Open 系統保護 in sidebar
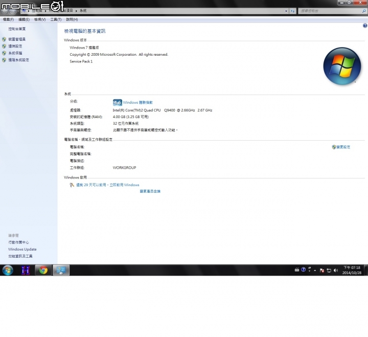368x337 pixels. [x=15, y=53]
